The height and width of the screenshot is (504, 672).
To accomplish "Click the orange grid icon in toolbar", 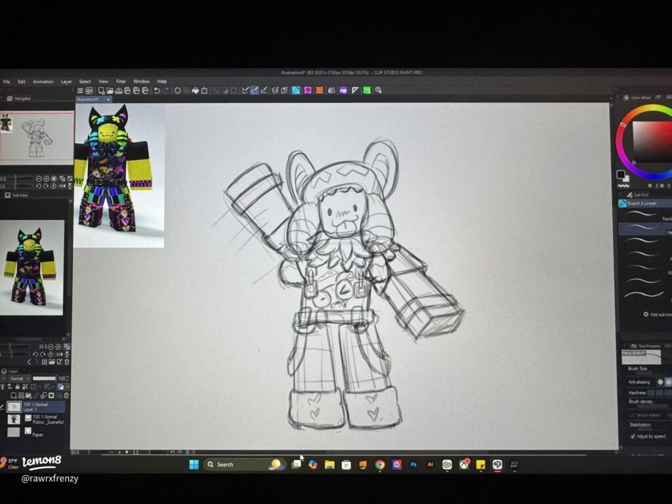I will [x=320, y=91].
